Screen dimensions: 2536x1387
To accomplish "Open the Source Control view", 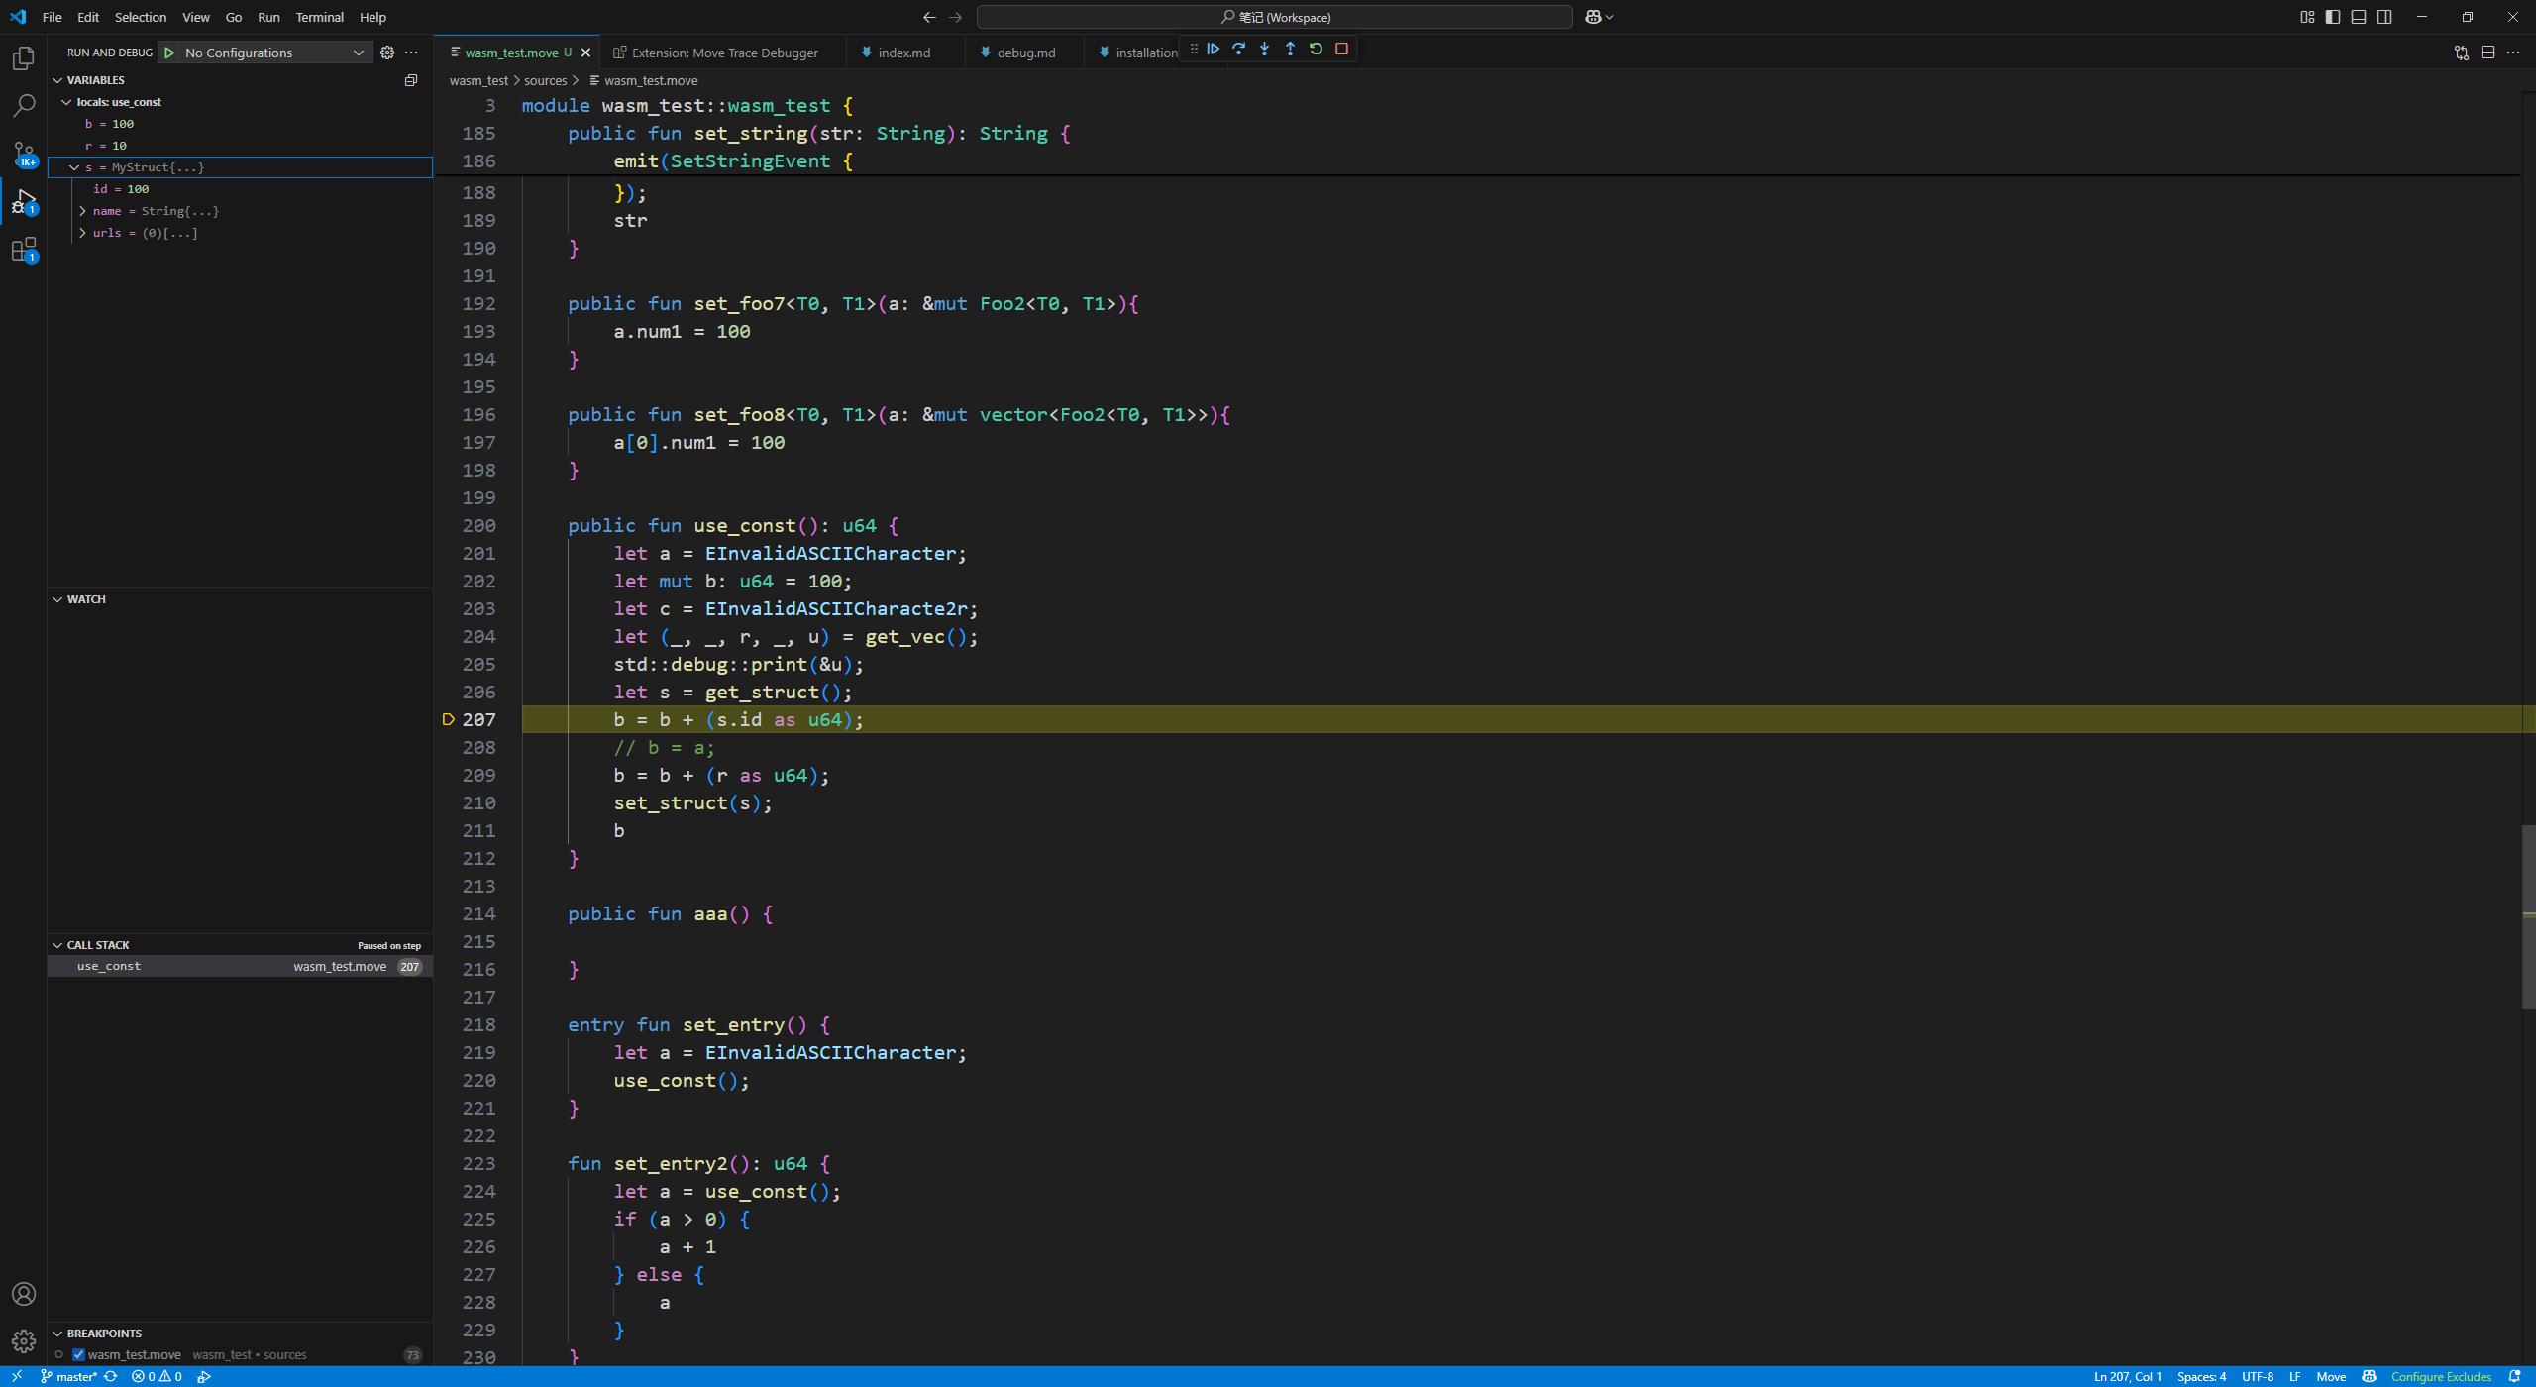I will [24, 154].
